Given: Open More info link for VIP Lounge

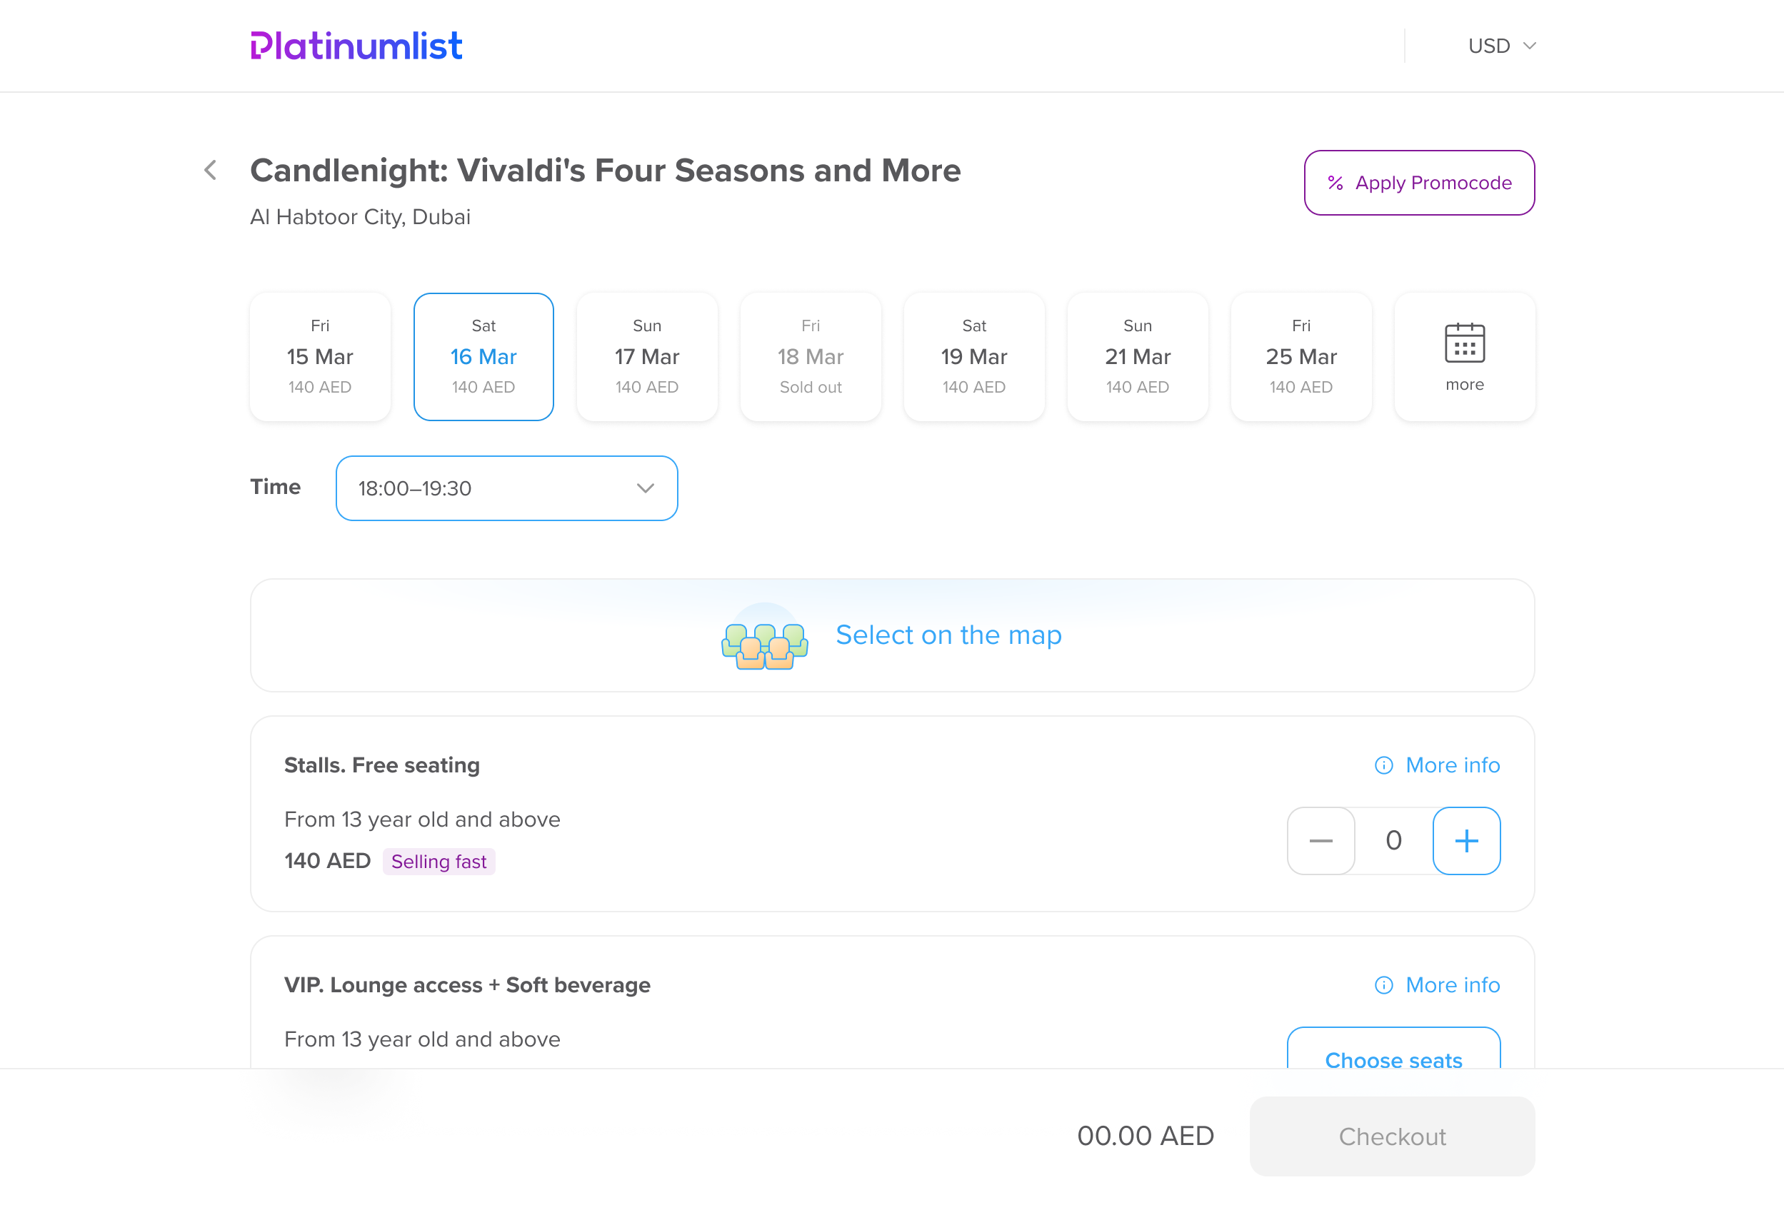Looking at the screenshot, I should [1453, 984].
